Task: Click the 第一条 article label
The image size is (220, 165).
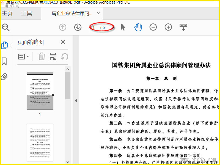Action: point(116,91)
